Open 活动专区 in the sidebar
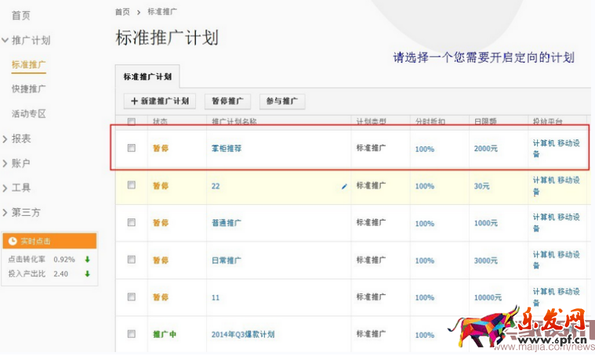This screenshot has width=595, height=356. point(29,113)
